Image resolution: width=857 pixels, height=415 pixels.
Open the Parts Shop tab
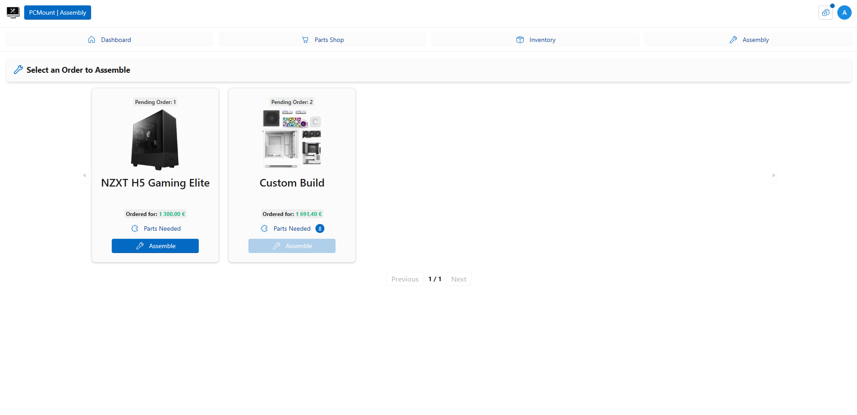(322, 40)
